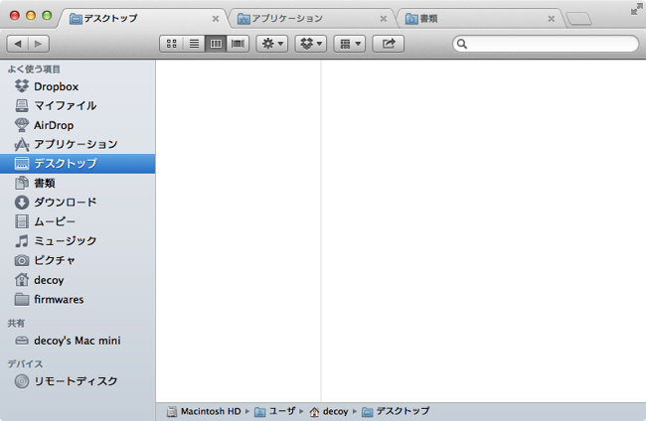Screen dimensions: 646x421
Task: Open the gear Action dropdown menu
Action: coord(272,44)
